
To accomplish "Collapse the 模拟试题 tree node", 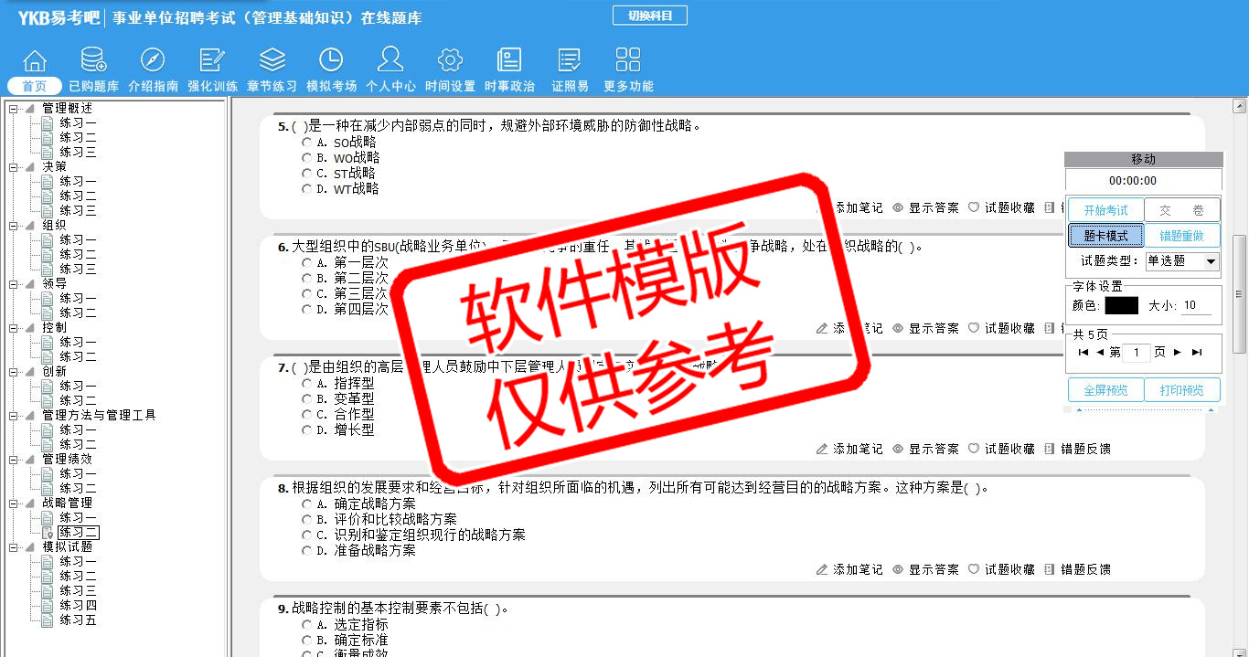I will (x=13, y=547).
